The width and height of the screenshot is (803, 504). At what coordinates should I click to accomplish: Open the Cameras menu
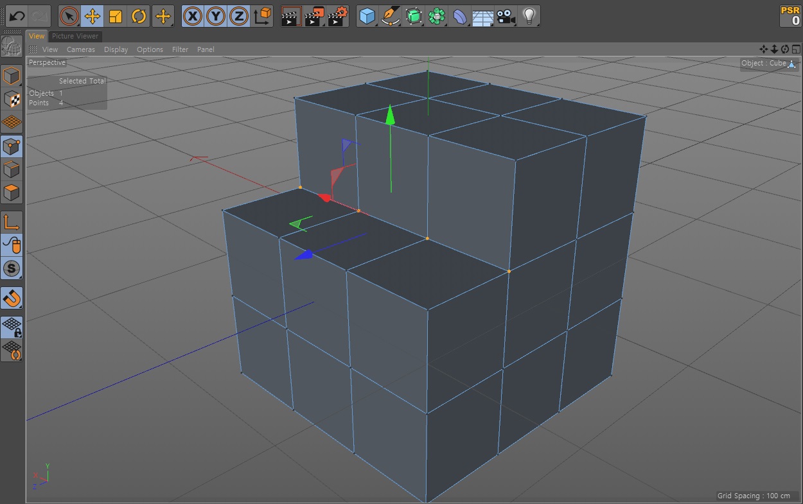pos(81,49)
